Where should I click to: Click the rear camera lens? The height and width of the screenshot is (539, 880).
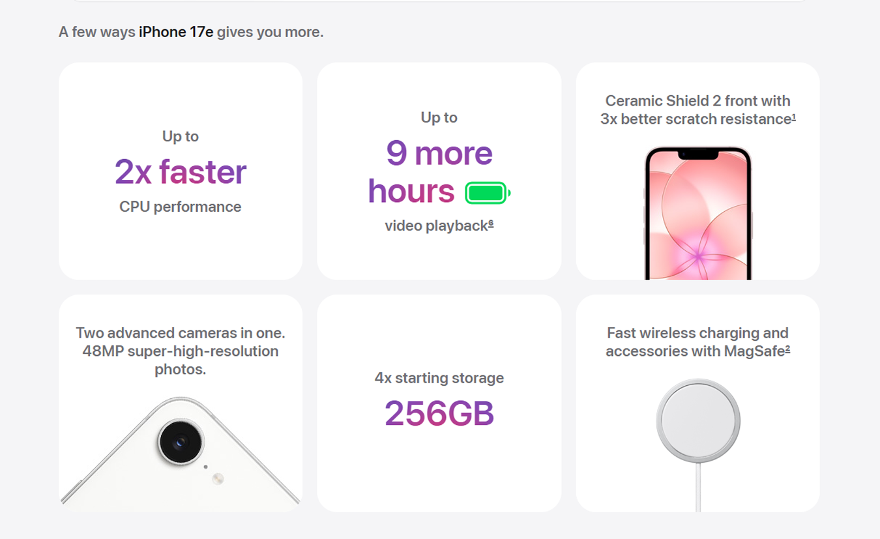pos(181,443)
